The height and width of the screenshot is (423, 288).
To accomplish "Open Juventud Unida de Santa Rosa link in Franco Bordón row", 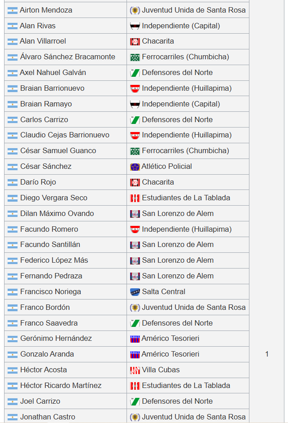I will pos(194,308).
